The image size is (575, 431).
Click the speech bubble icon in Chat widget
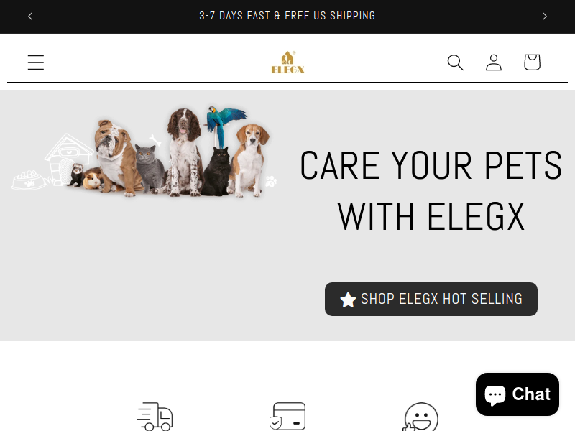[x=495, y=394]
